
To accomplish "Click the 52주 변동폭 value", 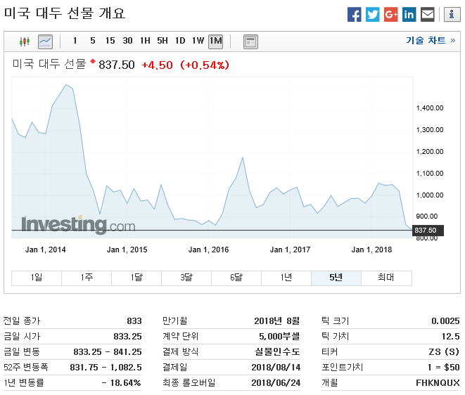I will (106, 367).
